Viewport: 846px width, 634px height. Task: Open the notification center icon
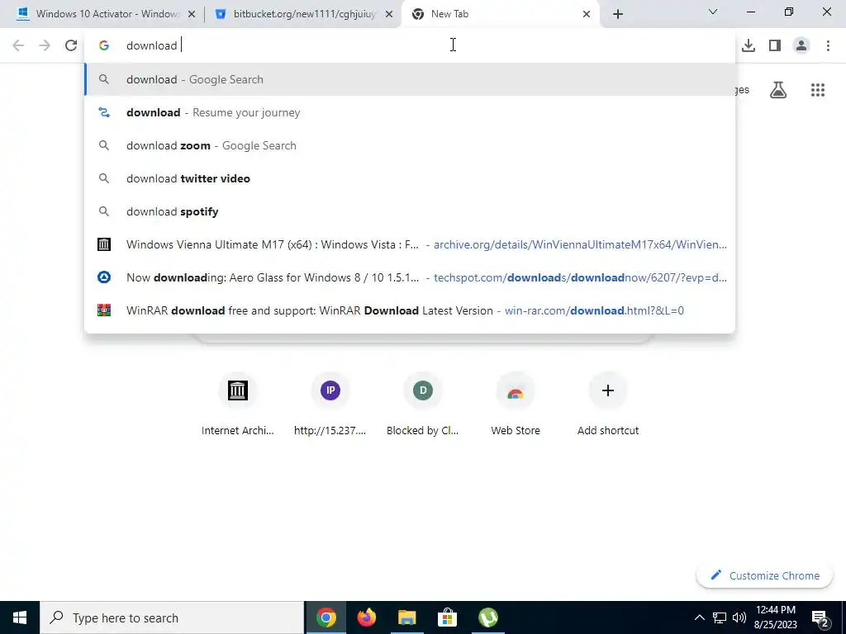pyautogui.click(x=820, y=618)
